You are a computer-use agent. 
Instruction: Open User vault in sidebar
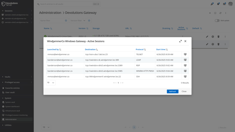point(10,92)
